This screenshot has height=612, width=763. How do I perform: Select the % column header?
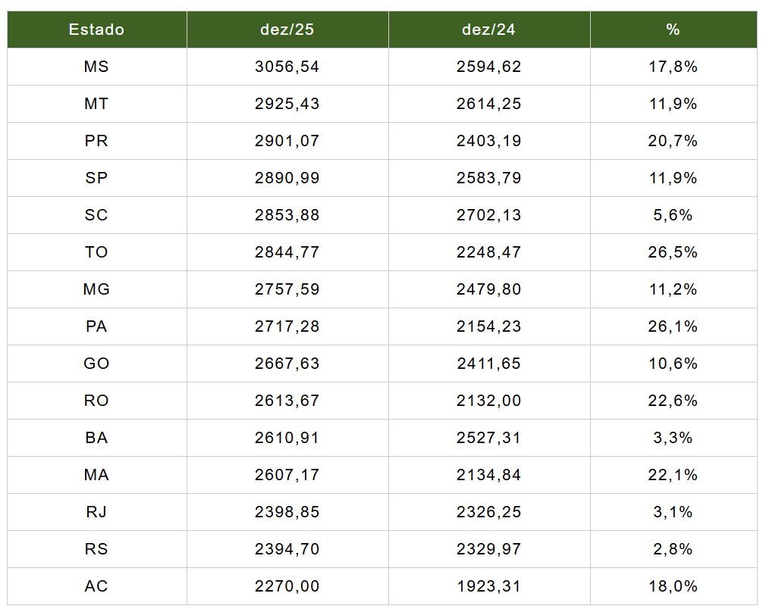coord(673,30)
